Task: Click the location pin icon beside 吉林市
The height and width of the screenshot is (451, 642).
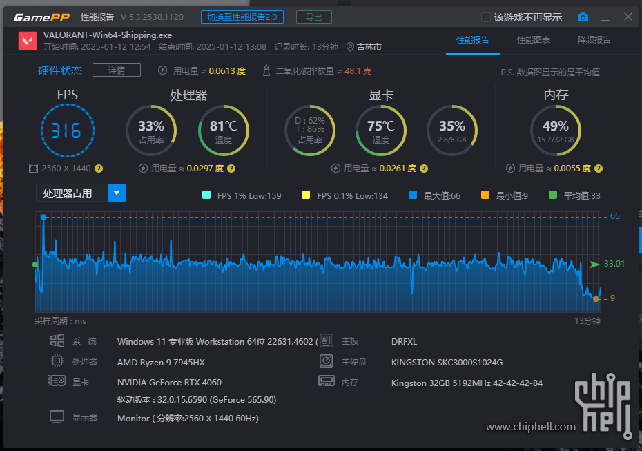Action: pos(350,47)
